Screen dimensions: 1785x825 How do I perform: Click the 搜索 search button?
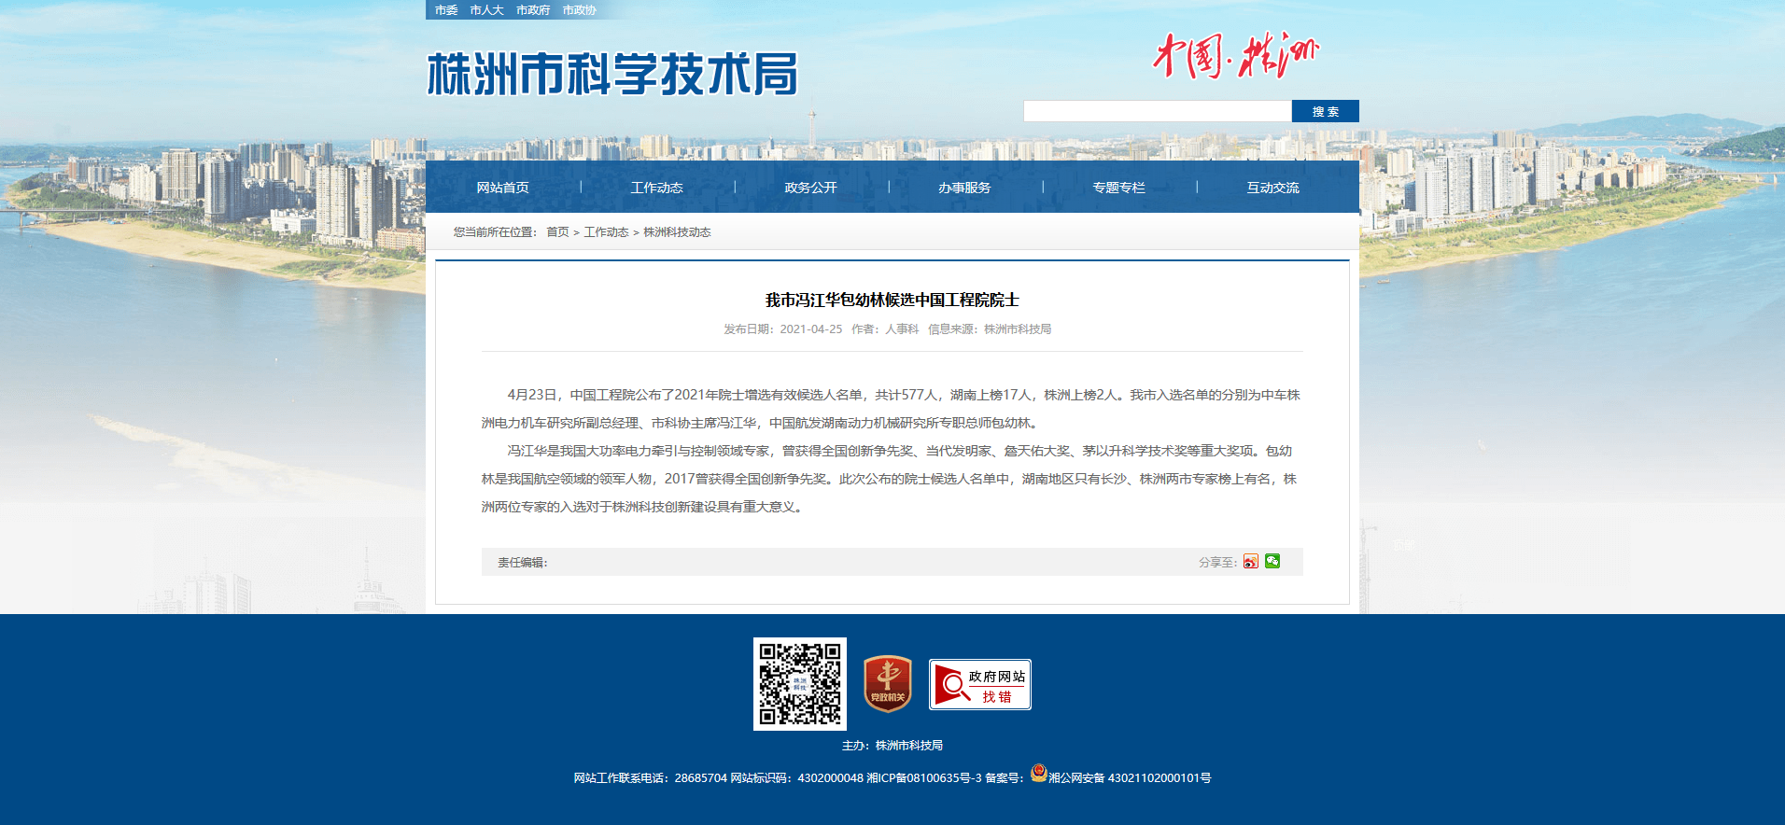pyautogui.click(x=1326, y=111)
